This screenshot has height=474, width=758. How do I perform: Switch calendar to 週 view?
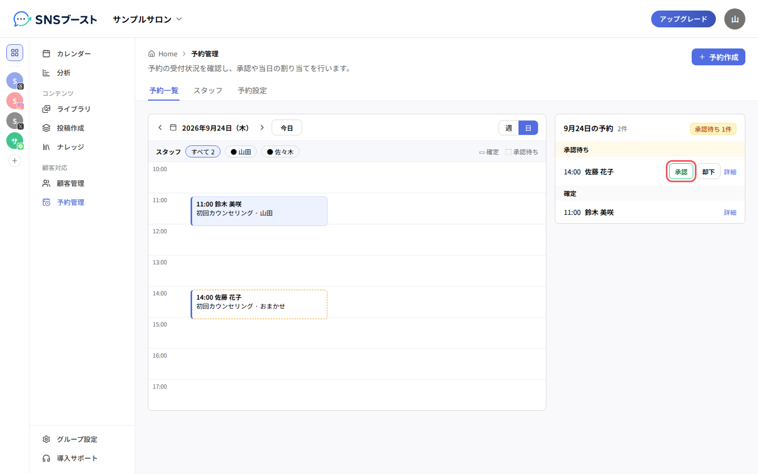tap(508, 128)
